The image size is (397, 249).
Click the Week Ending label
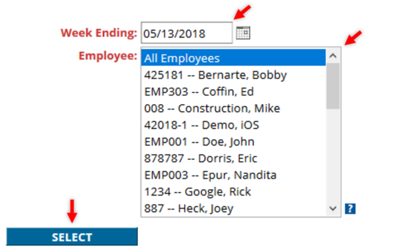pyautogui.click(x=98, y=33)
